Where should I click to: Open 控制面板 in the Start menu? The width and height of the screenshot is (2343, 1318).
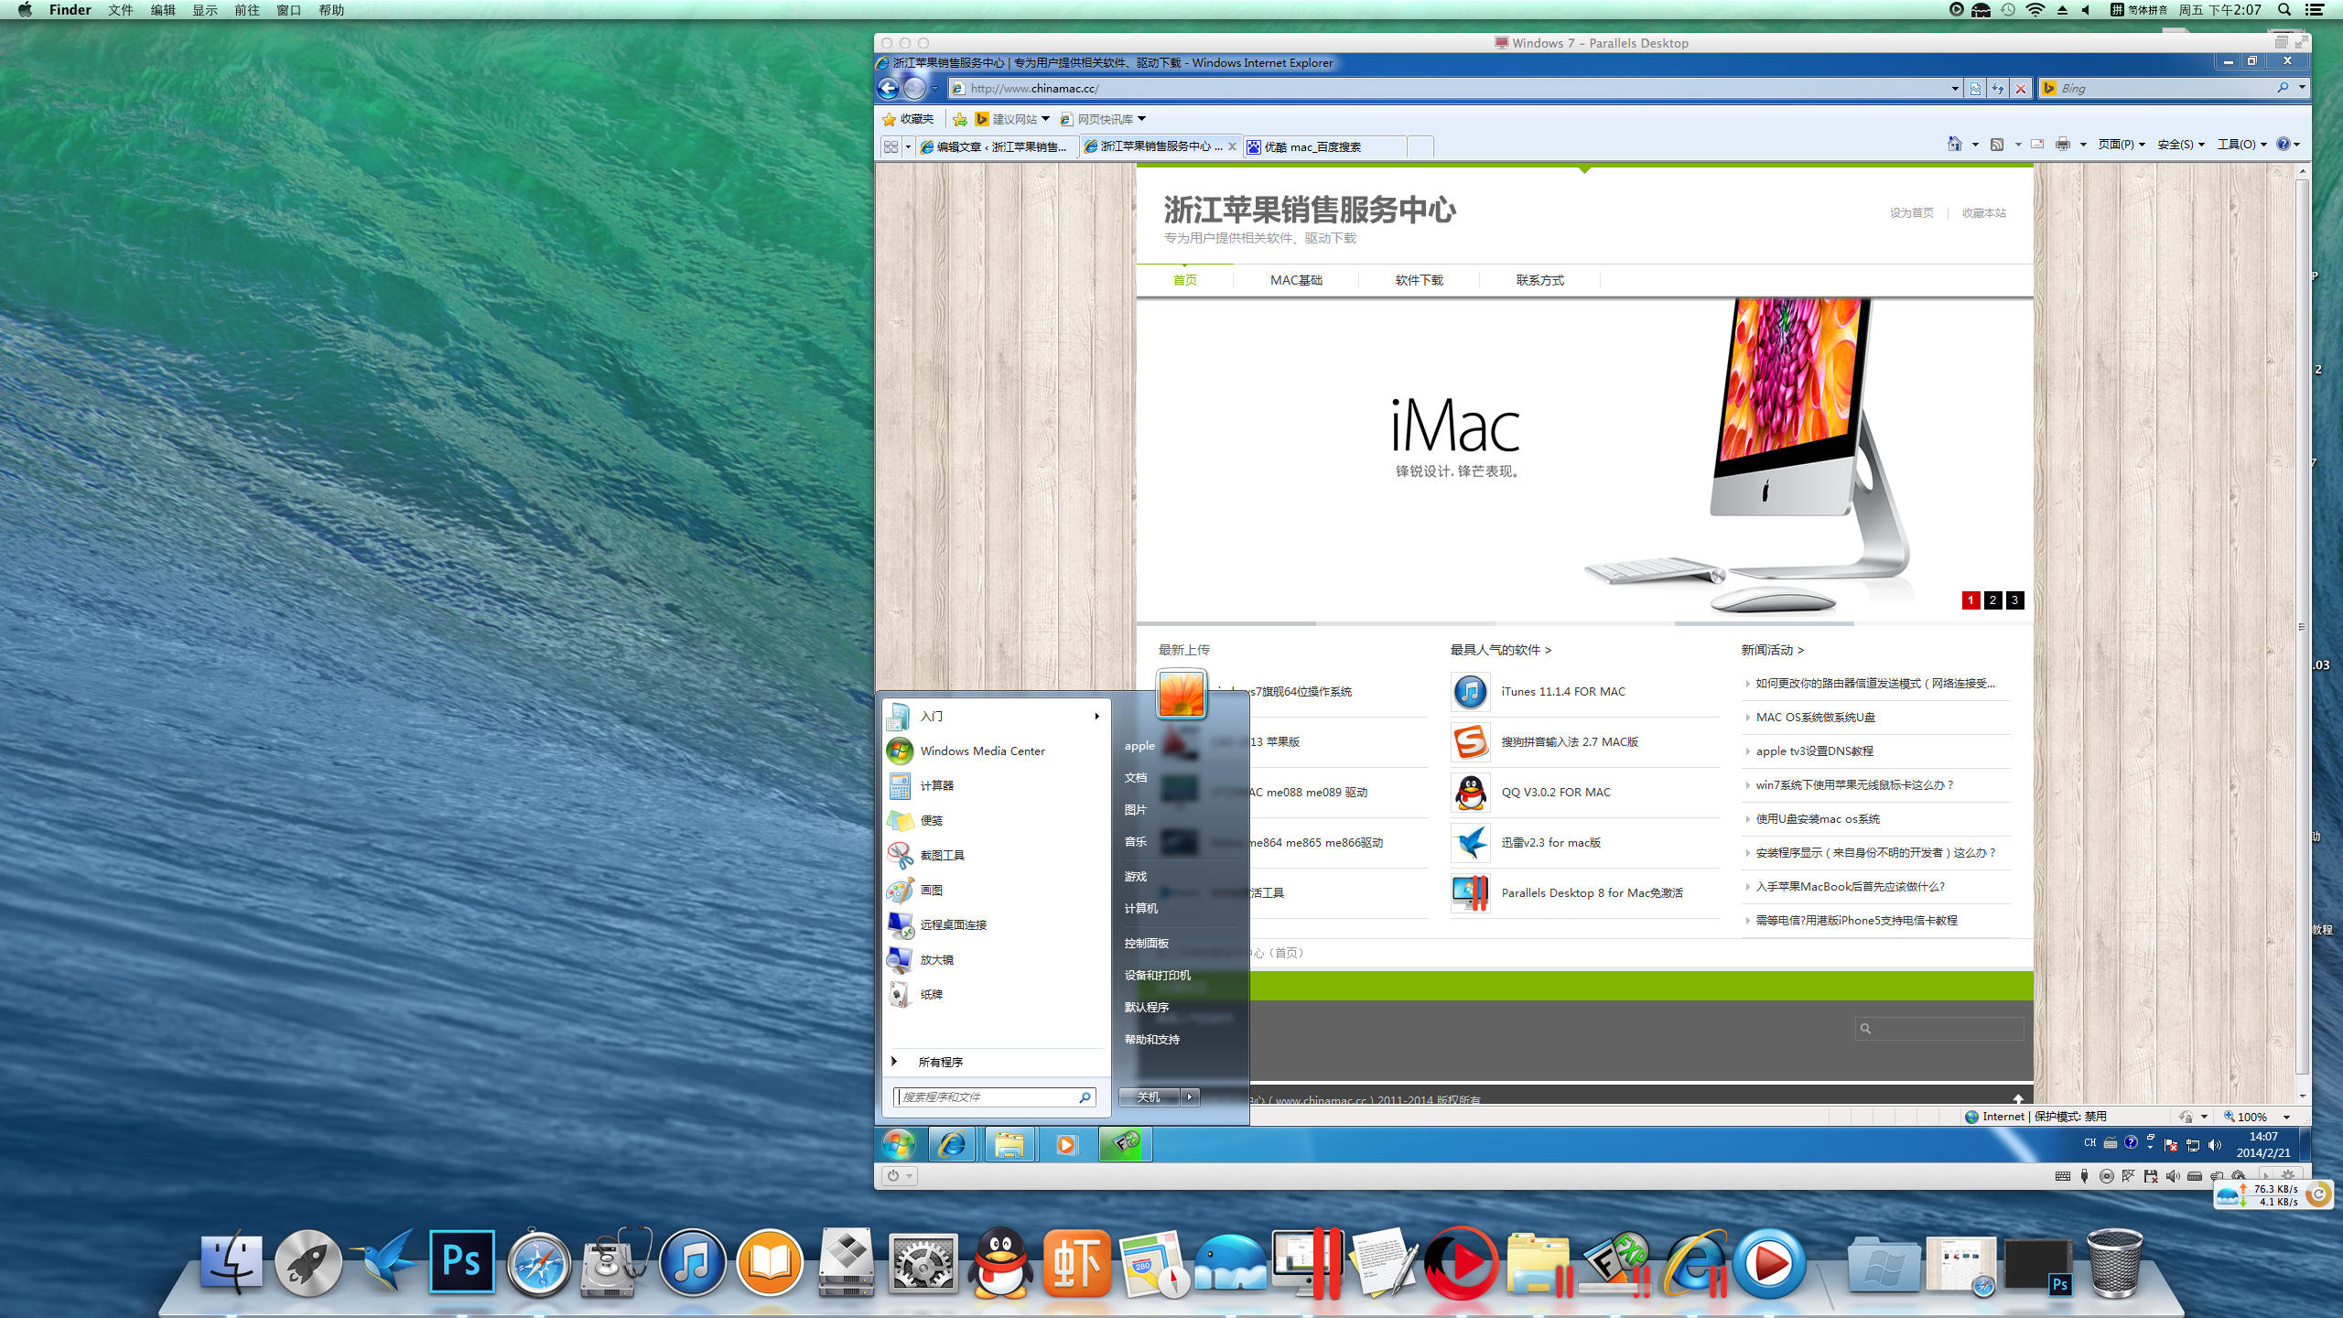[x=1147, y=943]
